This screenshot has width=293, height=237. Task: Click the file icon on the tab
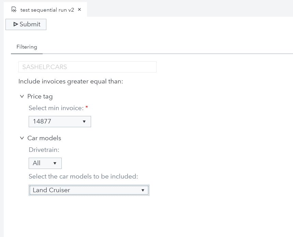point(14,10)
